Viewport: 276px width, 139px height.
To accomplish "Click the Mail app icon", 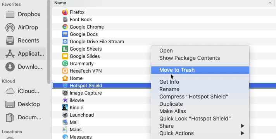I will (65, 122).
